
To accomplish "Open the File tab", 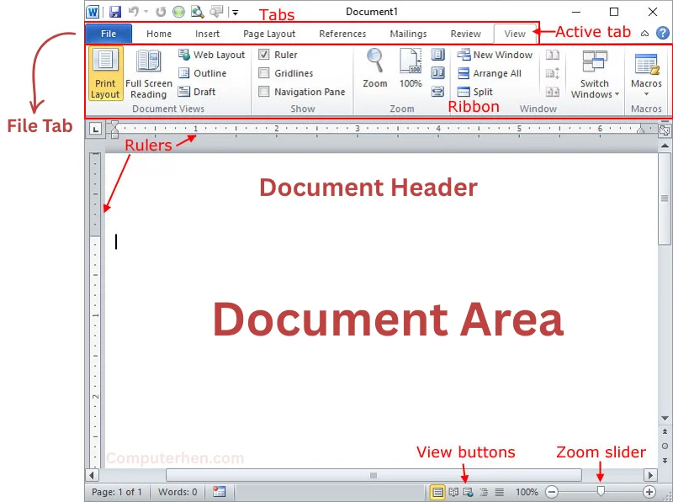I will click(108, 34).
